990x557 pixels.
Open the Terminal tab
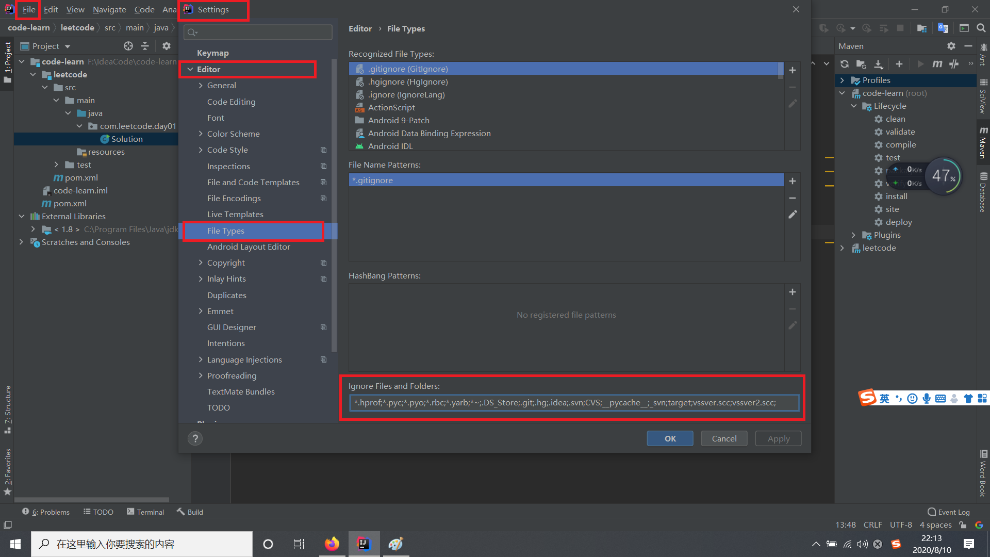(145, 512)
